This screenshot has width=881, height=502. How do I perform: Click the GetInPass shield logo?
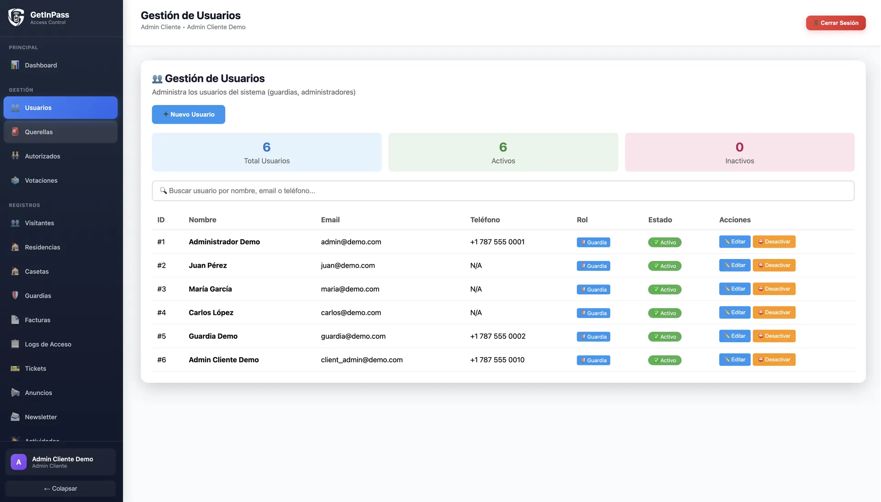(16, 17)
